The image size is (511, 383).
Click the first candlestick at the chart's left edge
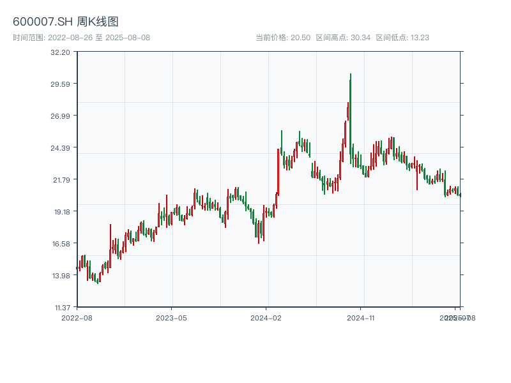(77, 268)
